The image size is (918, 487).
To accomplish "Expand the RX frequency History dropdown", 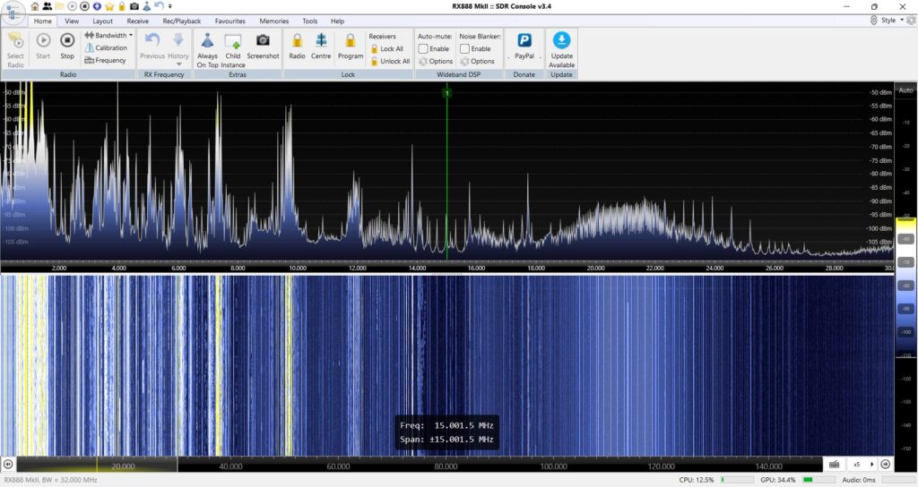I will [x=178, y=49].
